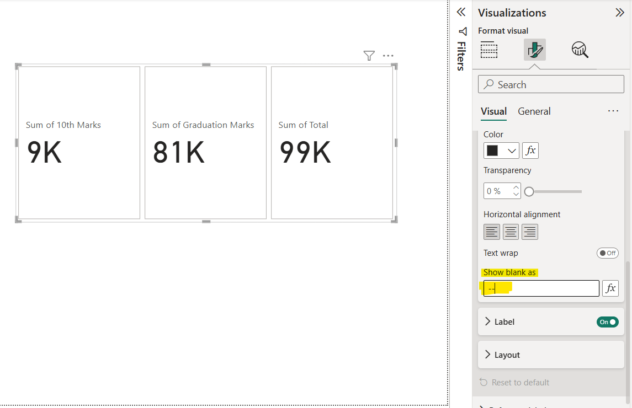Expand the Label section

504,322
